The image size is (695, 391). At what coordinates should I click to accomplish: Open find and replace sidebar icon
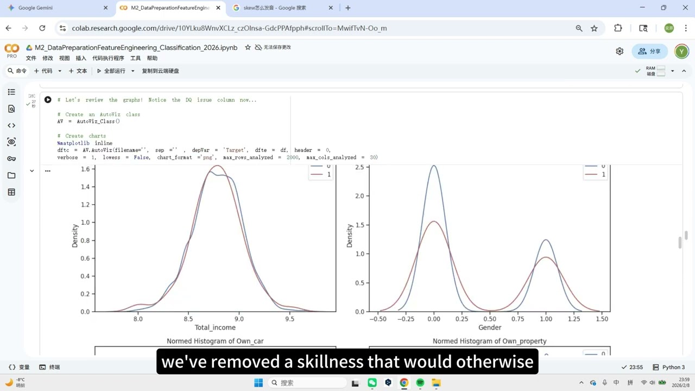[x=11, y=109]
